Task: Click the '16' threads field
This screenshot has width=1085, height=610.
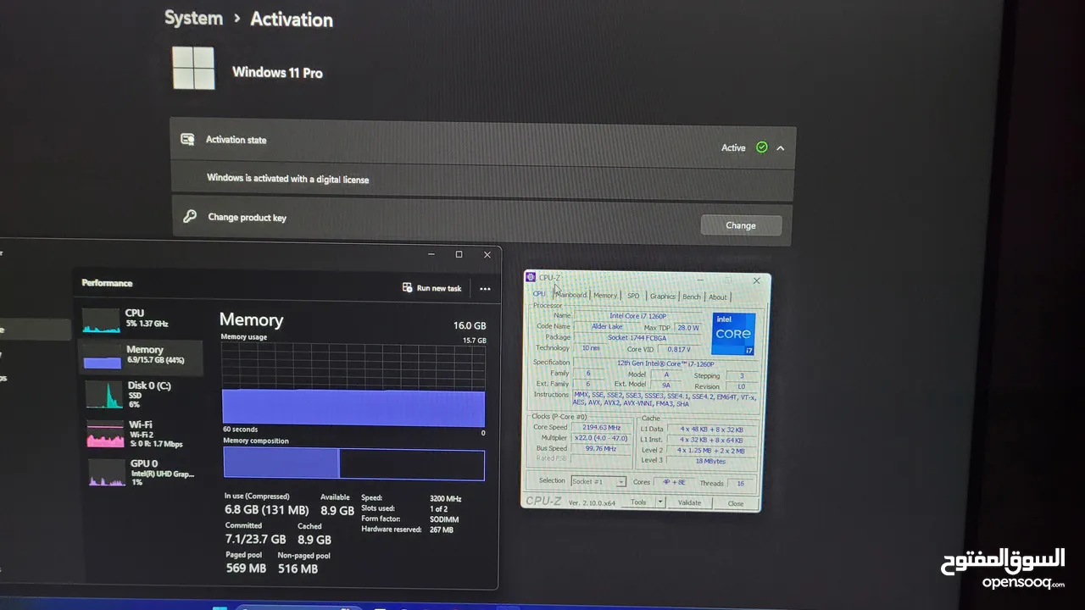Action: coord(740,483)
